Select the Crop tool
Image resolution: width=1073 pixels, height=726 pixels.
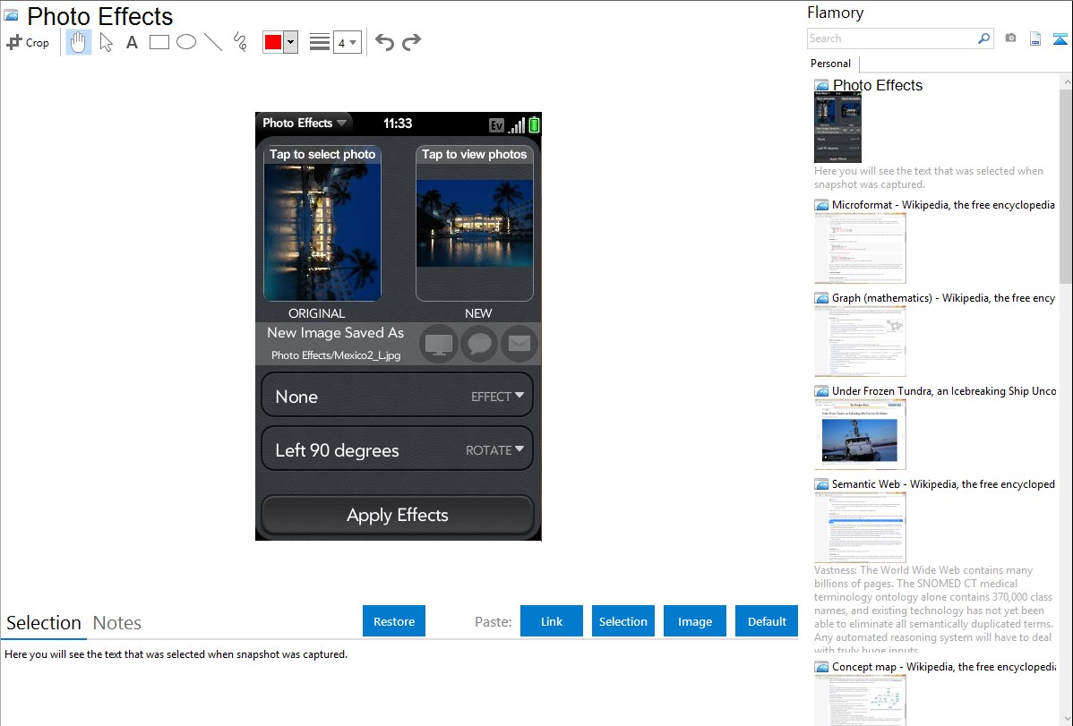pos(28,42)
